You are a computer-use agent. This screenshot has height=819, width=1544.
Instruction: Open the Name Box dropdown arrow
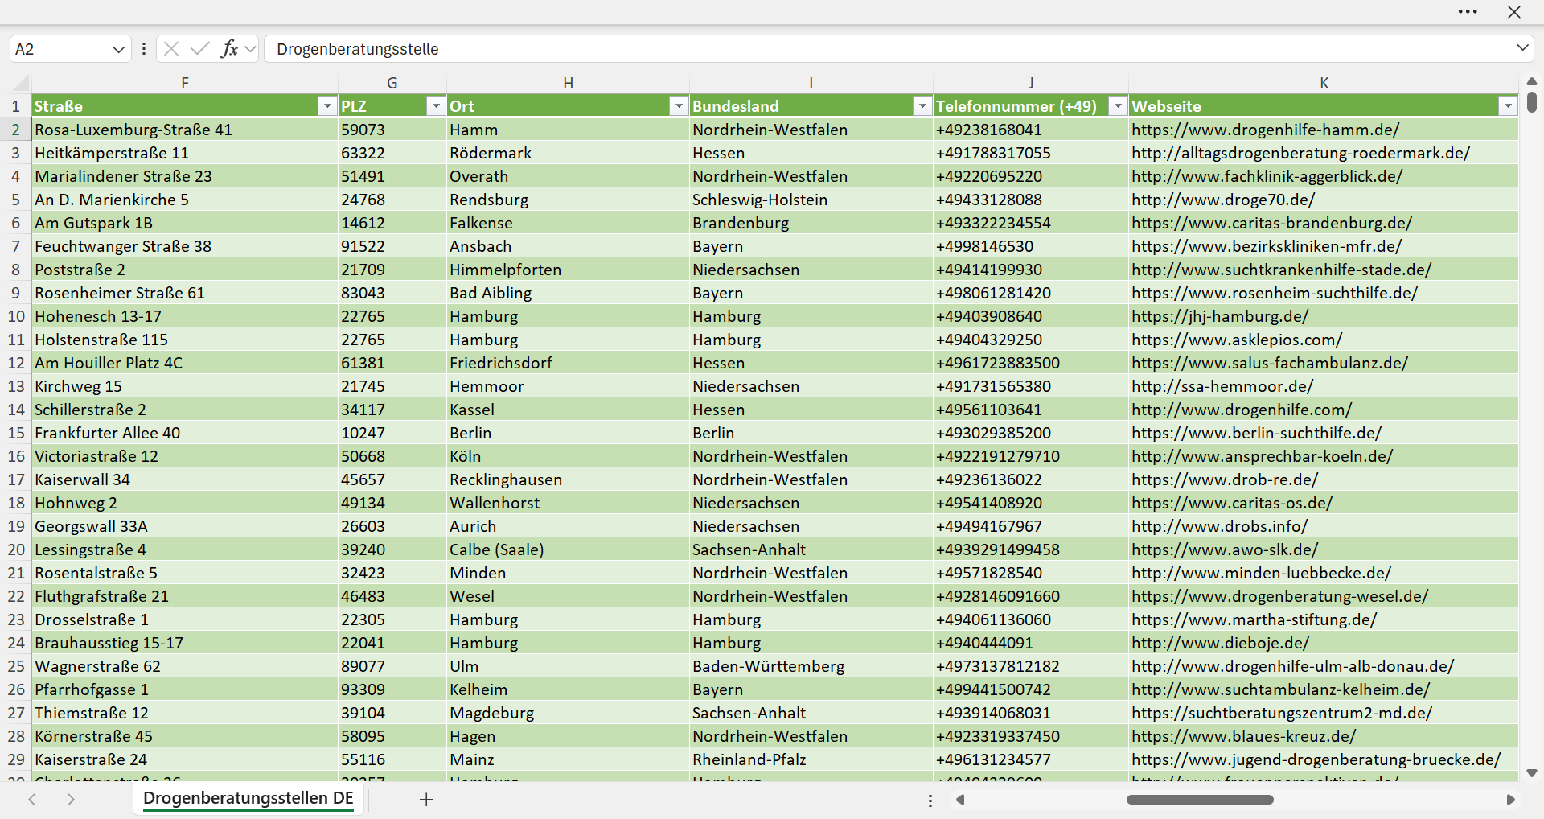click(118, 49)
